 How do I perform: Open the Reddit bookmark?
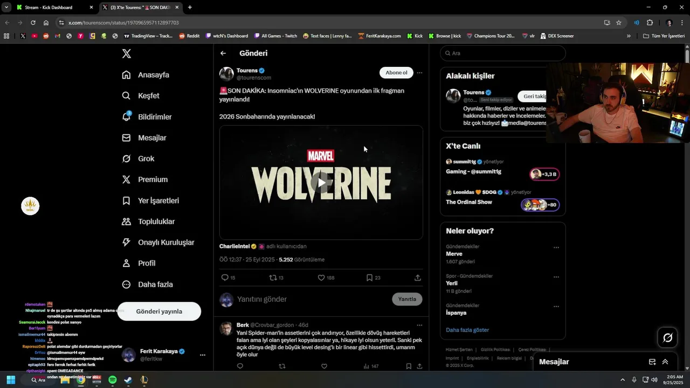(x=189, y=36)
